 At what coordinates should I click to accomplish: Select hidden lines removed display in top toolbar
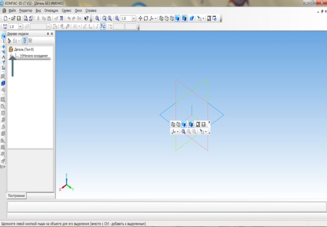click(x=166, y=18)
